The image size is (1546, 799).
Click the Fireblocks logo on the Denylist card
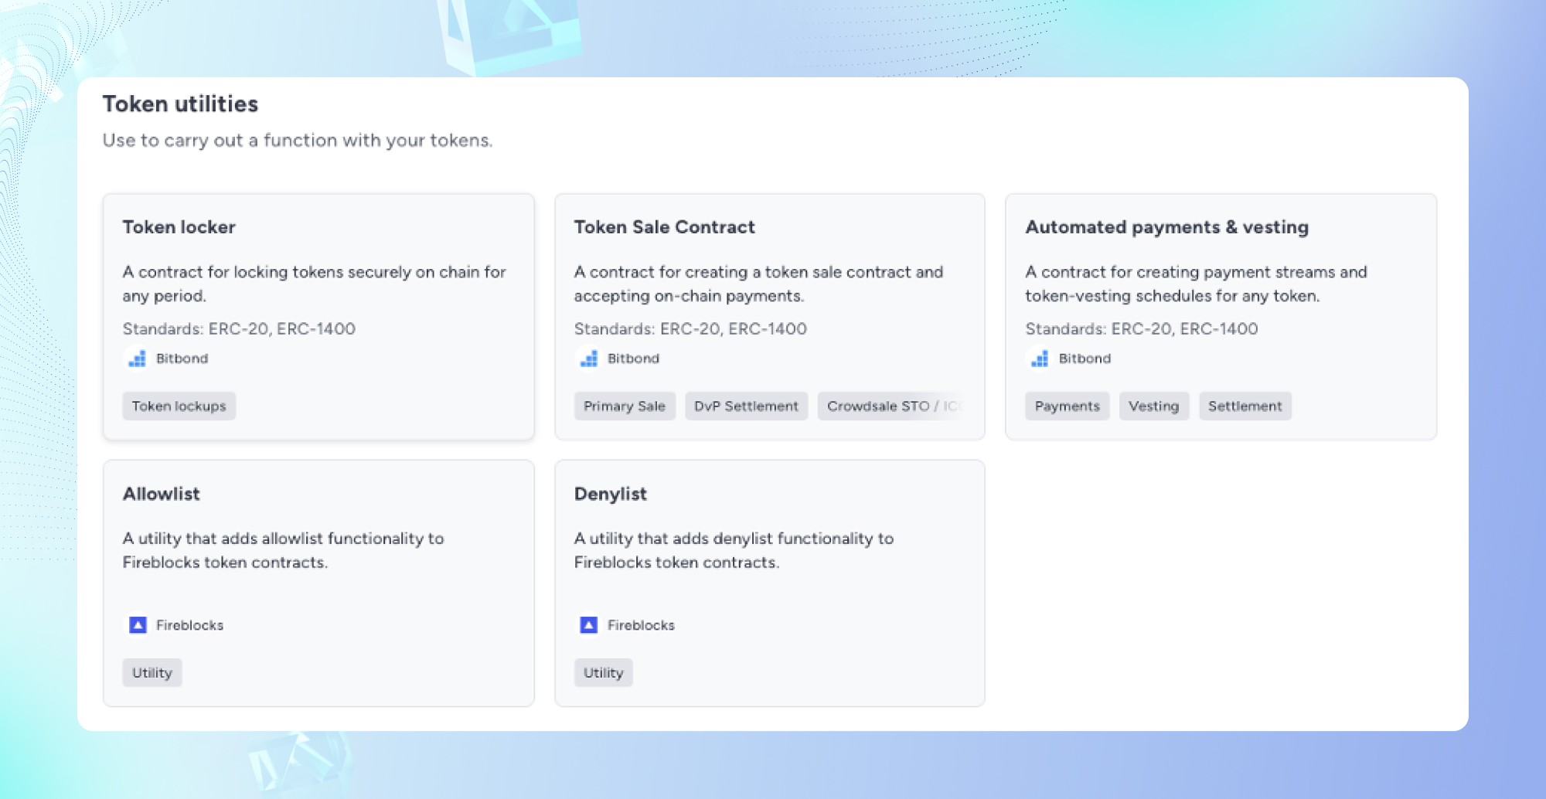click(588, 624)
